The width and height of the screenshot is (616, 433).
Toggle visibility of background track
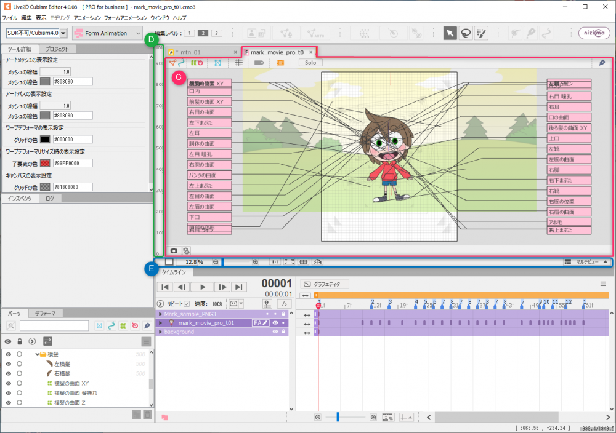tap(275, 332)
